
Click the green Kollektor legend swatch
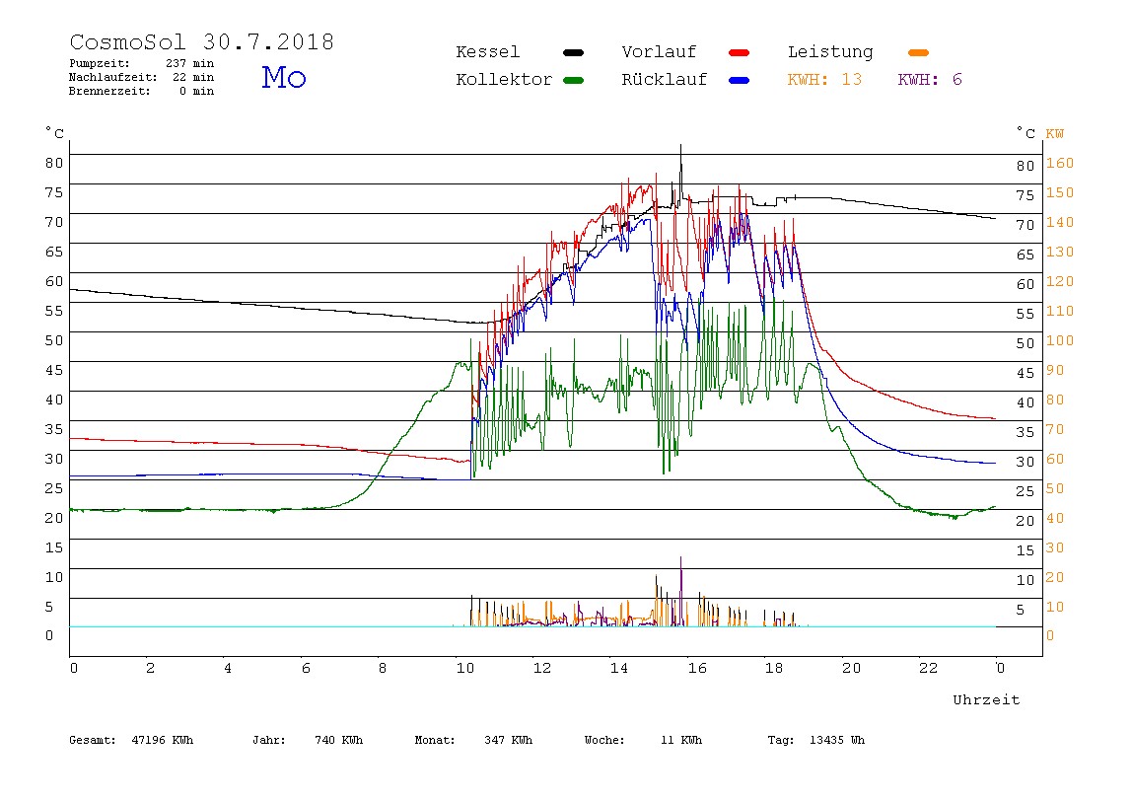click(x=573, y=80)
